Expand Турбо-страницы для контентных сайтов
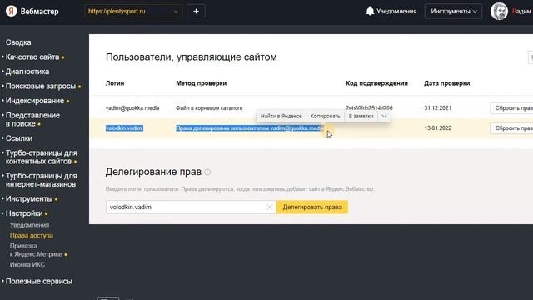The image size is (533, 300). [x=41, y=157]
